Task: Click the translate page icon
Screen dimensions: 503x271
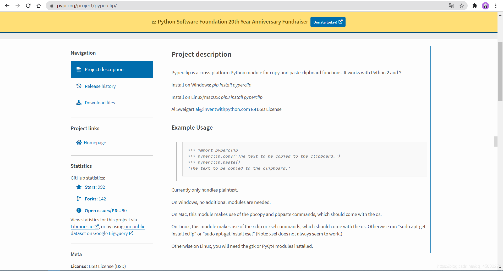Action: tap(451, 6)
